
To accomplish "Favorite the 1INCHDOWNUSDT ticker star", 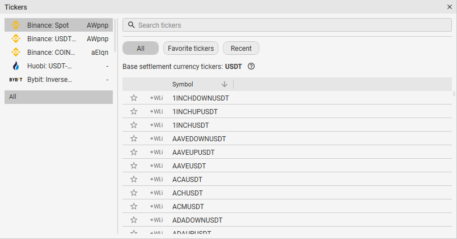I will click(134, 98).
